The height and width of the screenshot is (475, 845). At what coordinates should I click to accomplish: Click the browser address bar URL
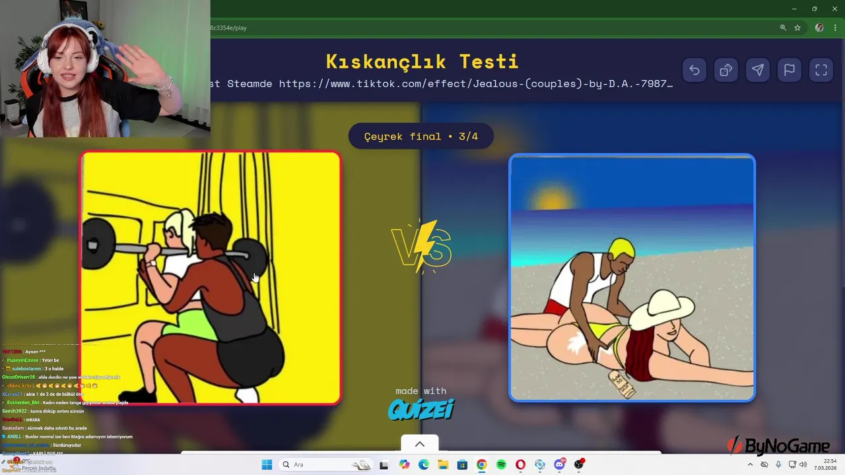(228, 28)
